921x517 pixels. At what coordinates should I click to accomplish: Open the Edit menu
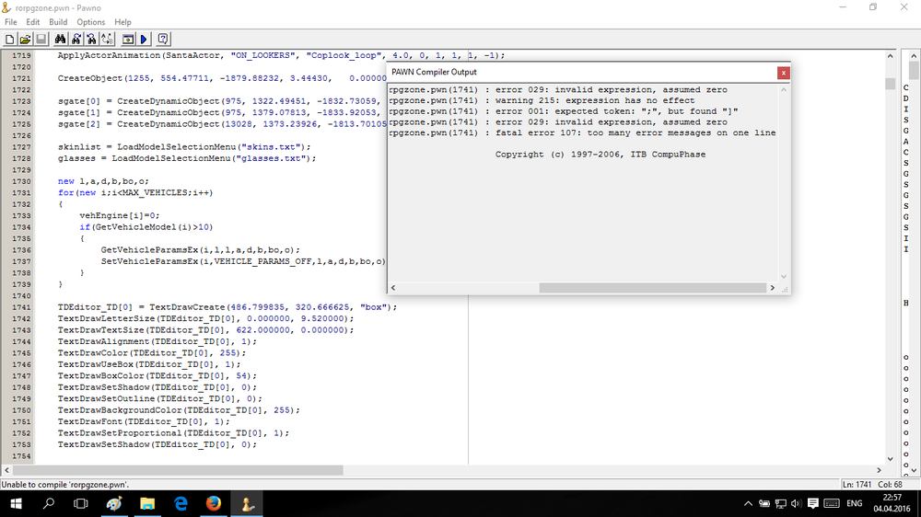(x=33, y=22)
